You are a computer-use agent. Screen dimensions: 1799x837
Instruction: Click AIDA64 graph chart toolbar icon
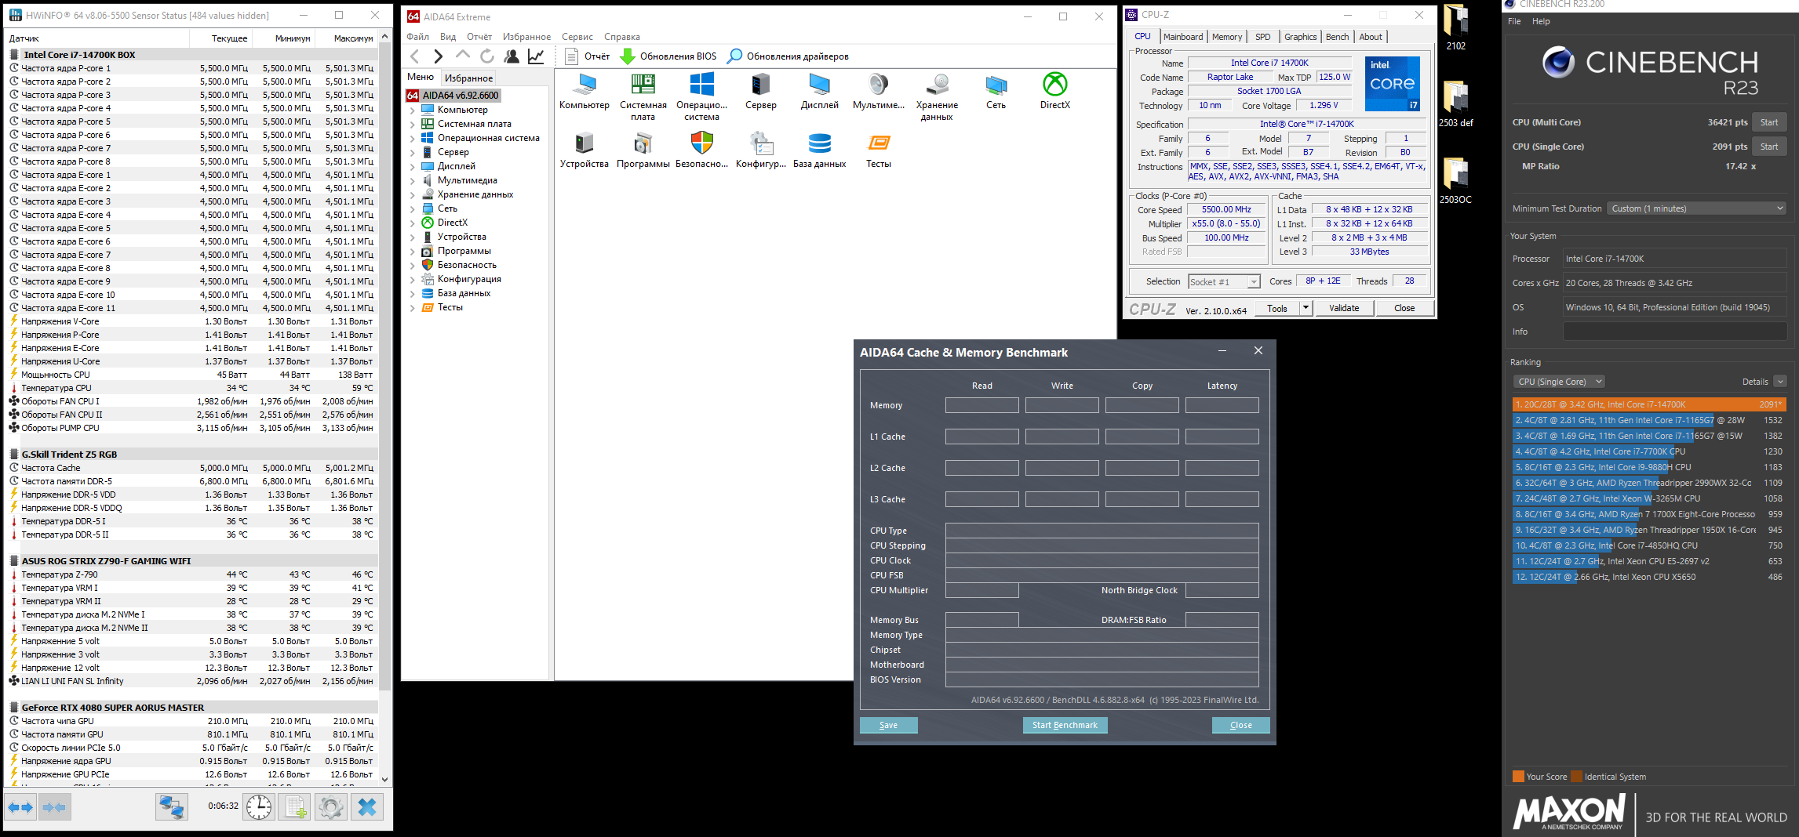[536, 56]
